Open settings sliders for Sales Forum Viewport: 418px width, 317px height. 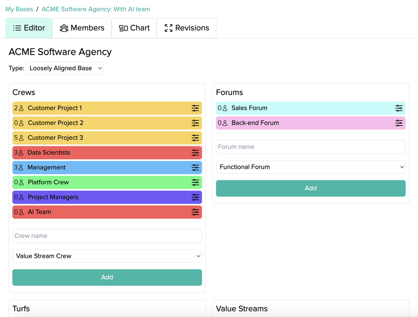point(399,108)
